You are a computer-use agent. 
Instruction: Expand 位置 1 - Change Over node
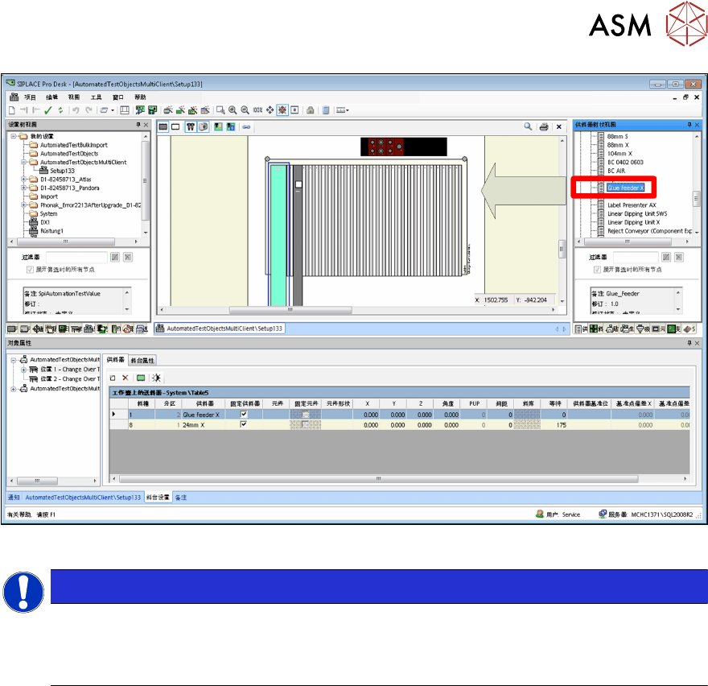click(x=23, y=370)
